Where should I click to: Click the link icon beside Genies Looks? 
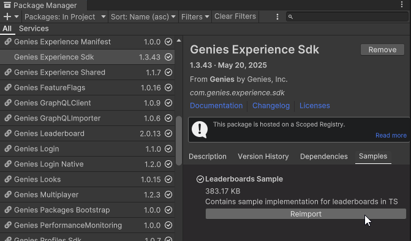[8, 179]
